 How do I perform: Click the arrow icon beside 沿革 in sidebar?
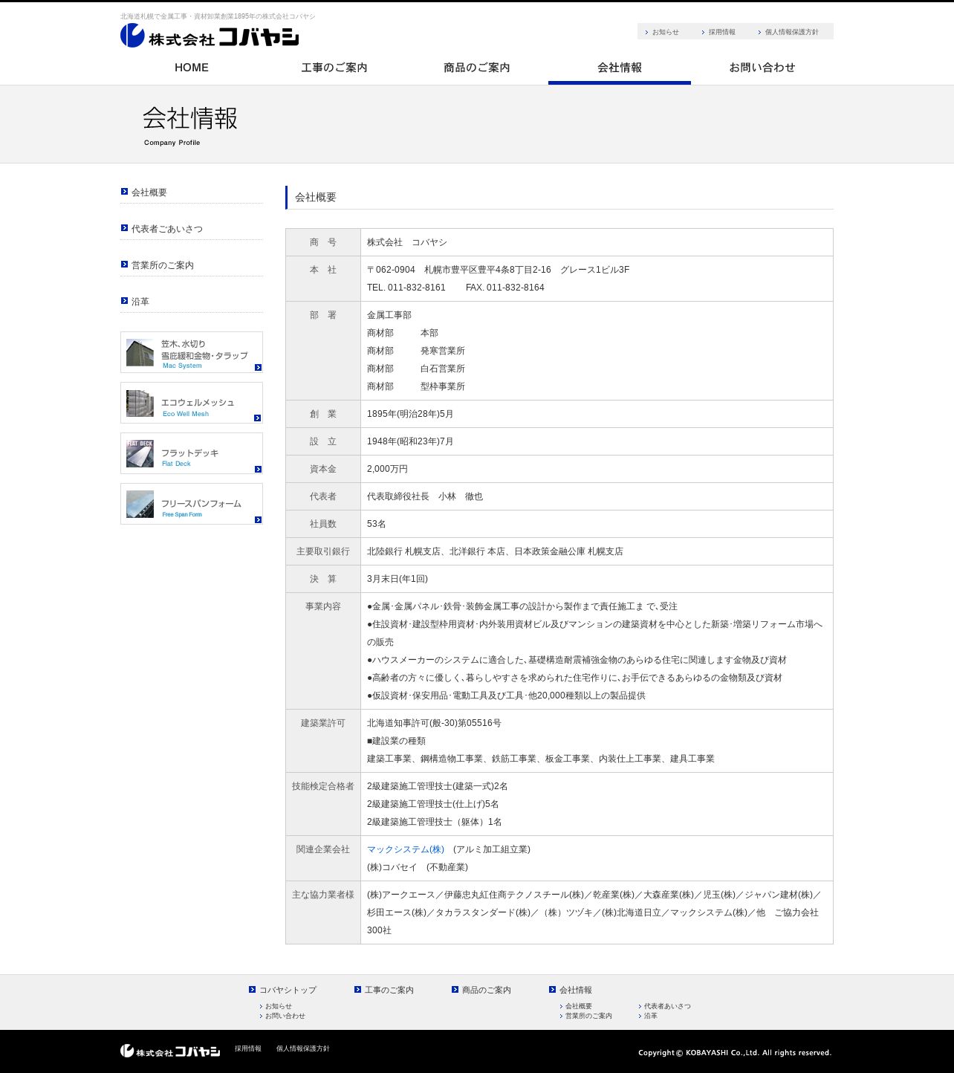pos(125,301)
